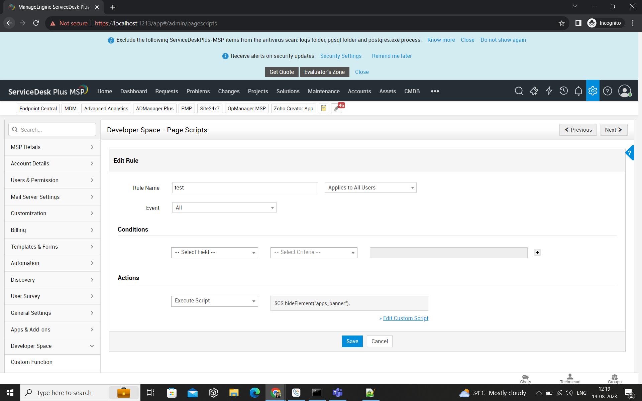Click the Save button
Viewport: 642px width, 401px height.
(x=352, y=341)
